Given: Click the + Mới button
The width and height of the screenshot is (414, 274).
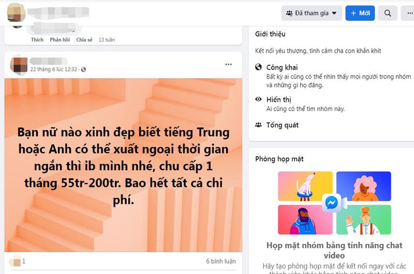Looking at the screenshot, I should tap(360, 13).
